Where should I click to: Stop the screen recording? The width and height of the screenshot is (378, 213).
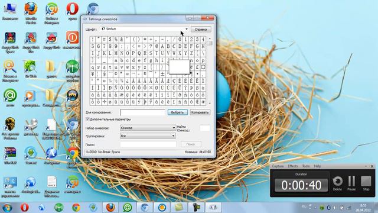pyautogui.click(x=366, y=183)
